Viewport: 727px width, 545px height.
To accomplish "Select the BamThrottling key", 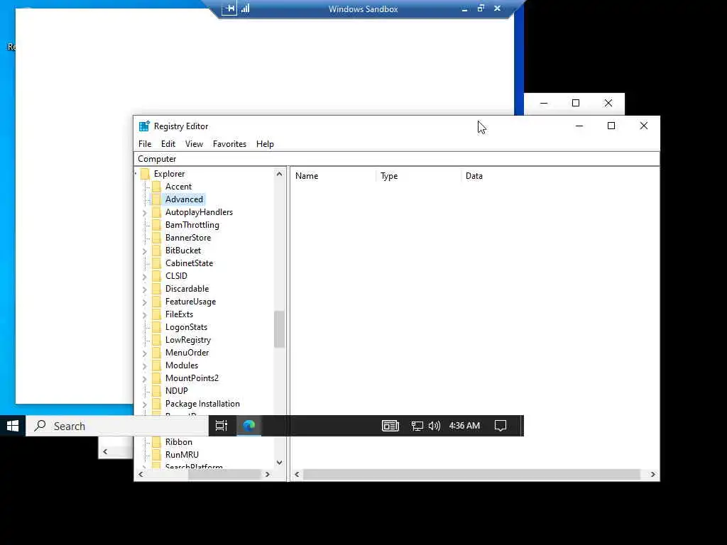I will point(192,225).
